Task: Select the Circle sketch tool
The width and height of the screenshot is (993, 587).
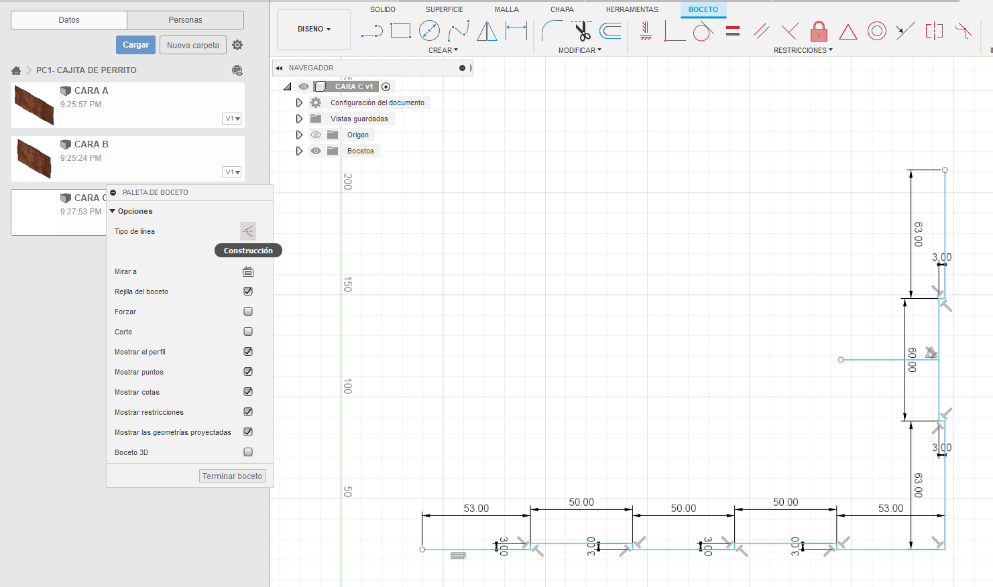Action: point(429,31)
